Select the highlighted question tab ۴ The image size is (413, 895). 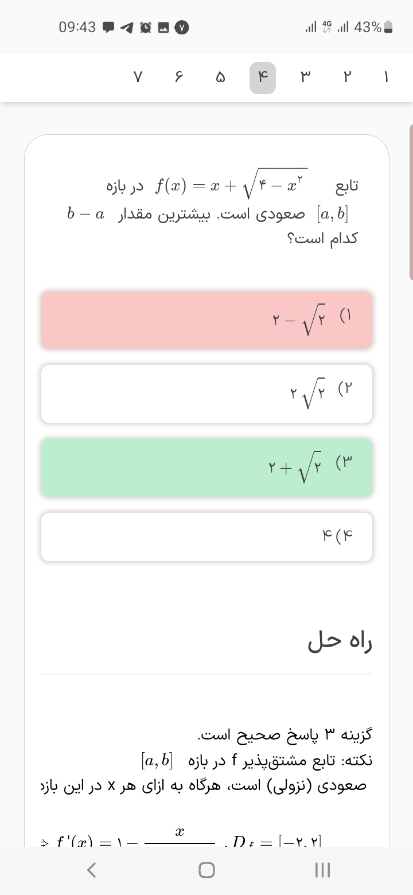pyautogui.click(x=263, y=78)
